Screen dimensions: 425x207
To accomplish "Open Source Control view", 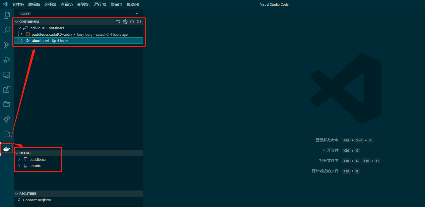I will click(6, 45).
